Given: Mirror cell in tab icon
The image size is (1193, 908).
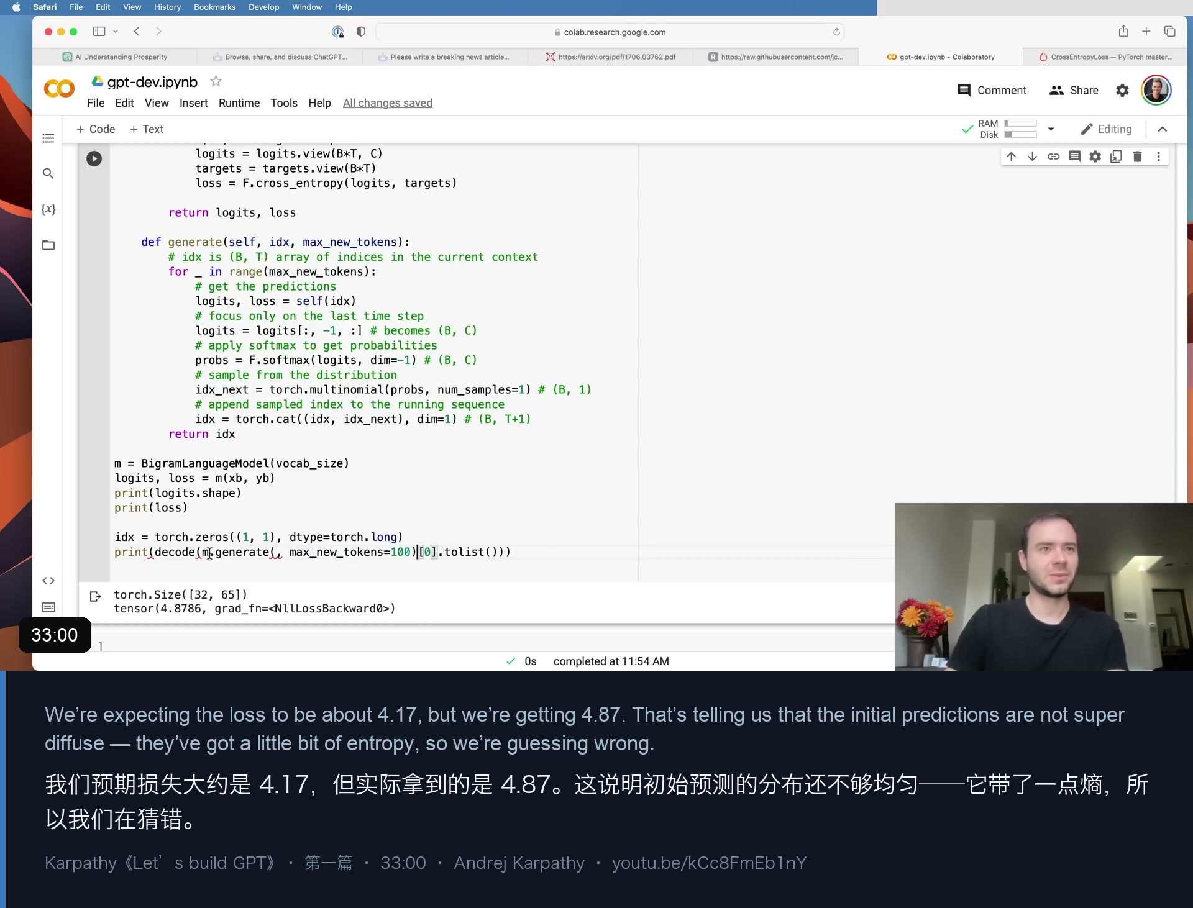Looking at the screenshot, I should click(x=1117, y=157).
